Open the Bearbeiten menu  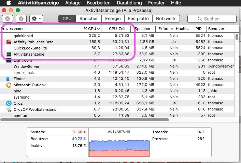(99, 3)
